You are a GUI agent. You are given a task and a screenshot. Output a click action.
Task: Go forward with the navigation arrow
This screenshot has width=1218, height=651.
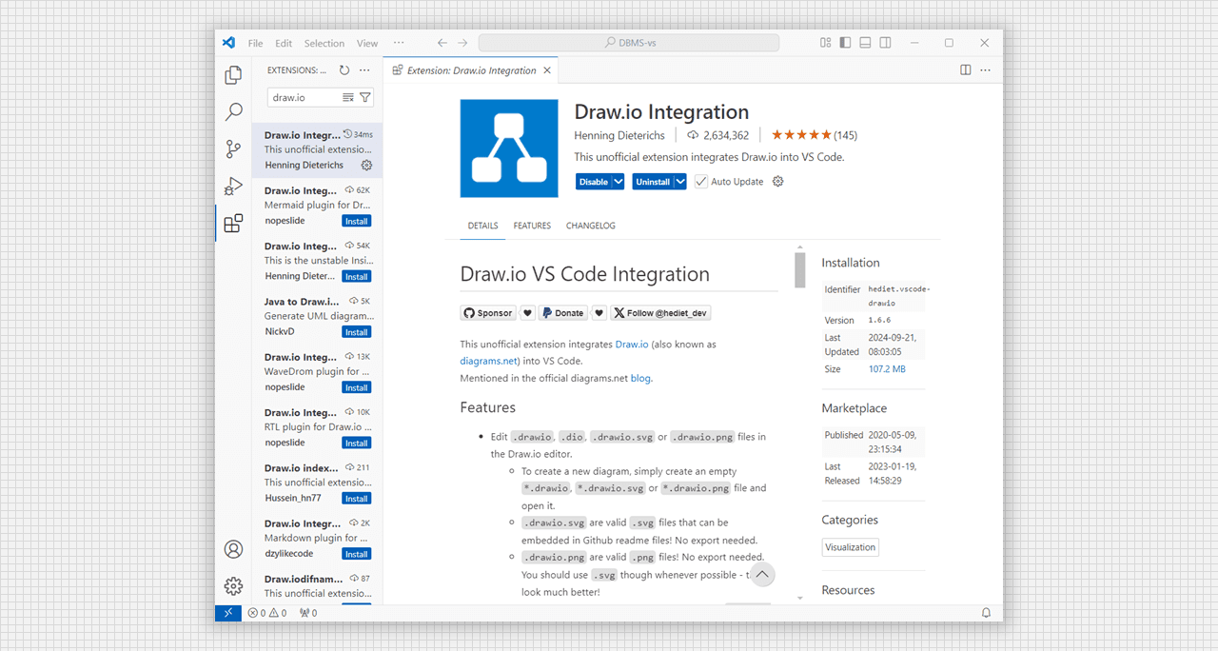pos(462,43)
